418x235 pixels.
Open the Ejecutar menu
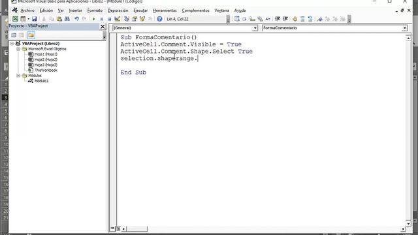pyautogui.click(x=140, y=10)
